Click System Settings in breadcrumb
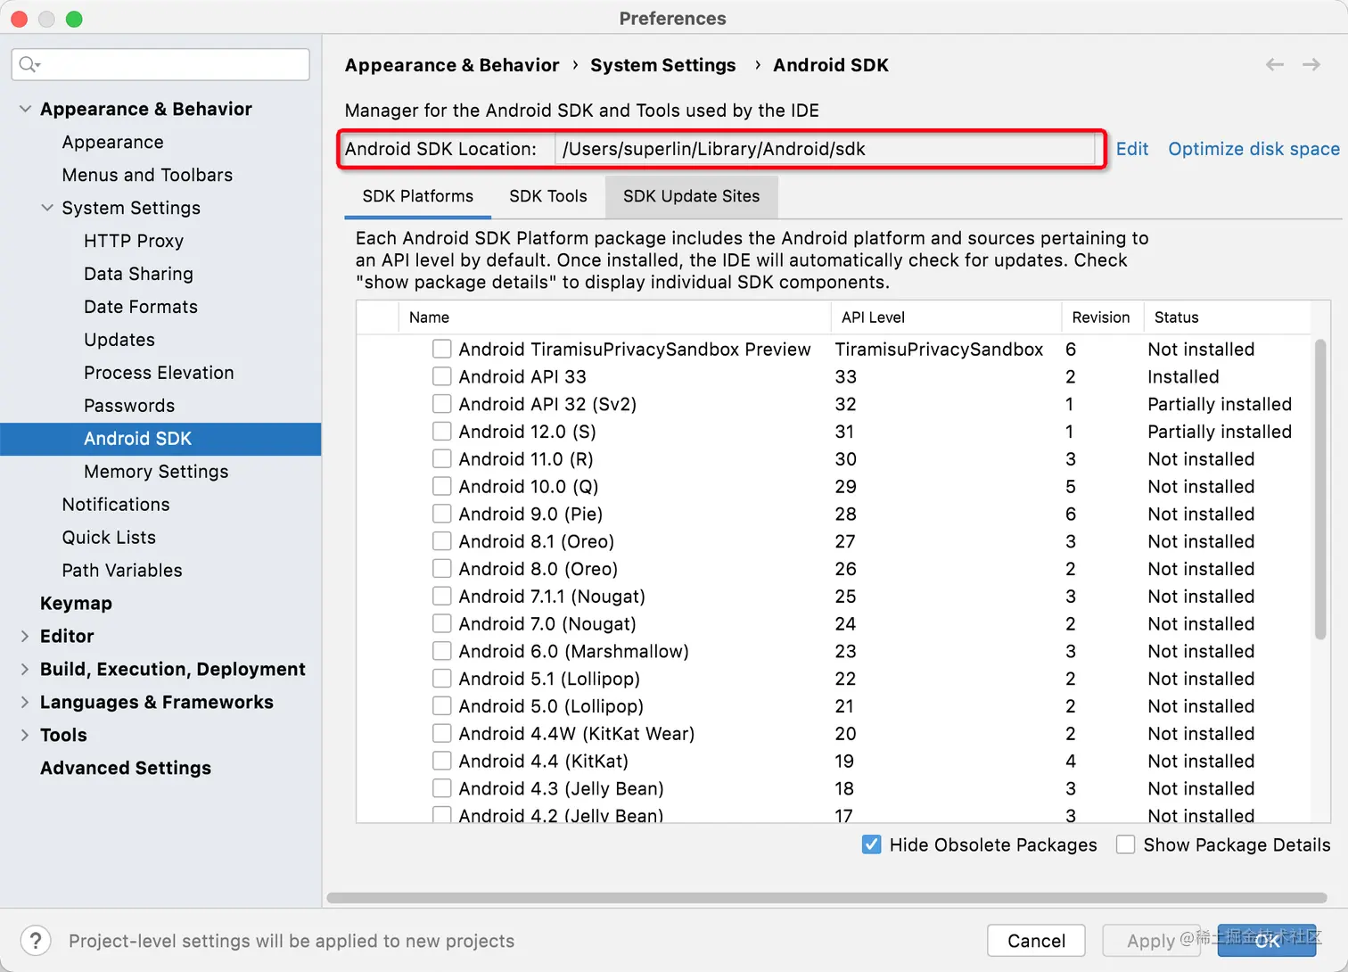This screenshot has width=1348, height=972. click(663, 65)
